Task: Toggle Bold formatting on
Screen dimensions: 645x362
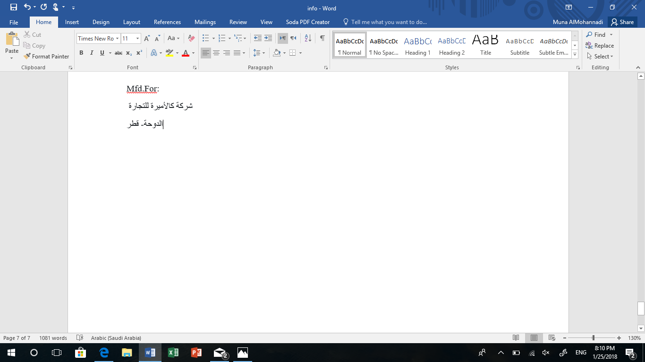Action: click(81, 53)
